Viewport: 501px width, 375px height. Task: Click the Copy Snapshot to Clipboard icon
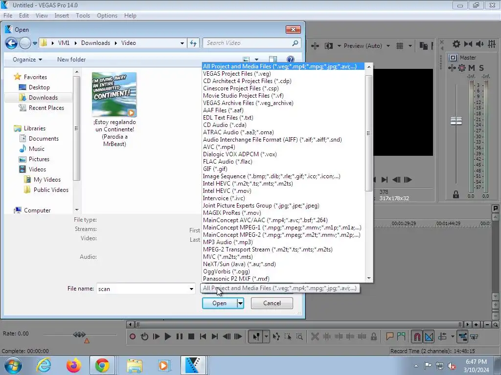coord(424,46)
